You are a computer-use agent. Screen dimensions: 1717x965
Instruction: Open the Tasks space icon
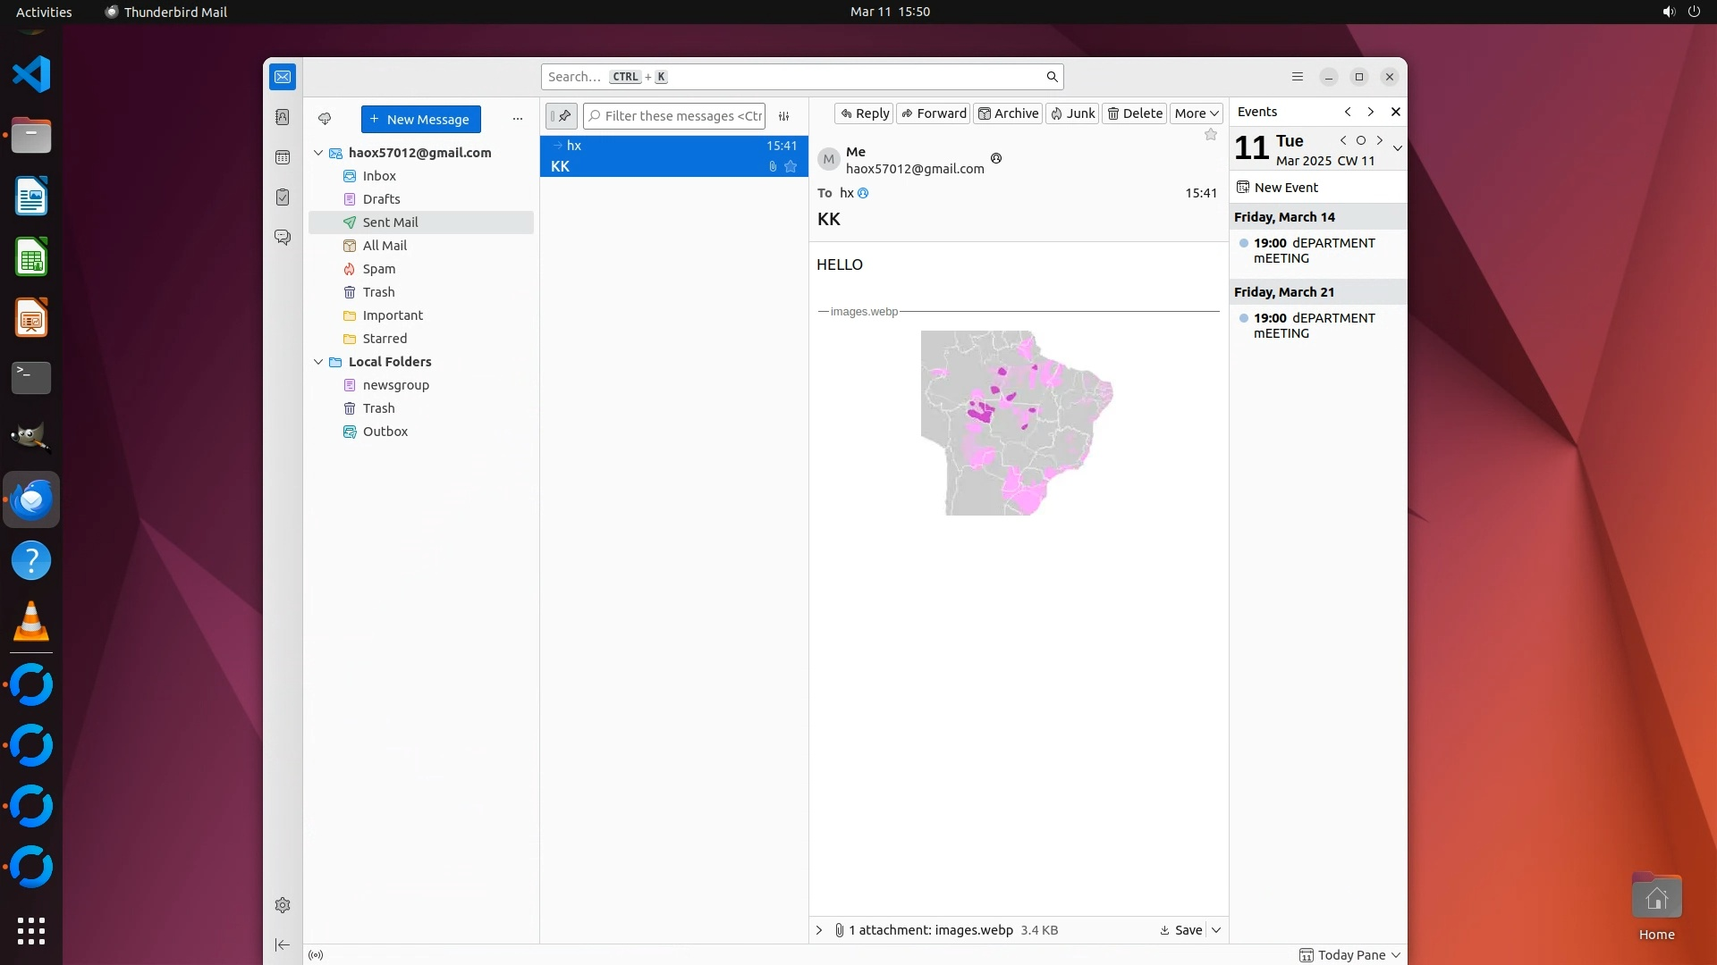click(x=283, y=197)
